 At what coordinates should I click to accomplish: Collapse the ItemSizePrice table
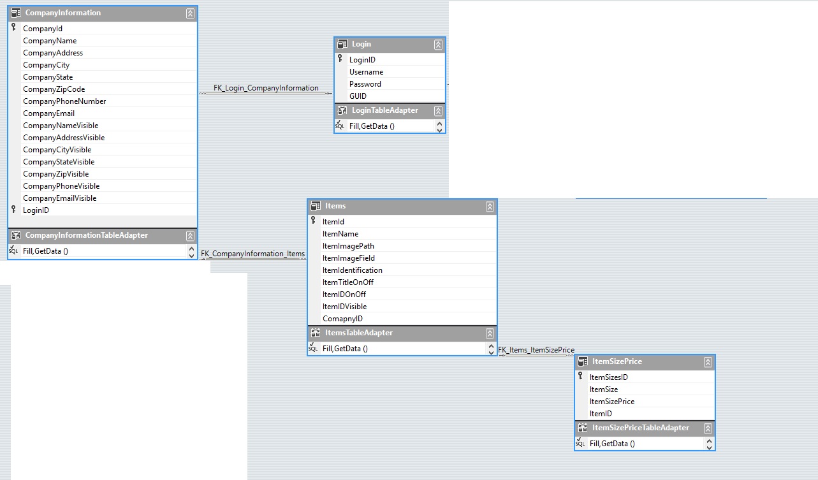tap(708, 361)
